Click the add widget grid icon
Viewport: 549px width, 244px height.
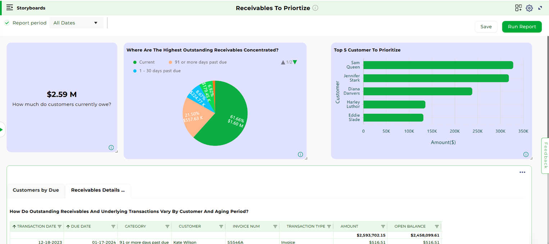[x=518, y=8]
